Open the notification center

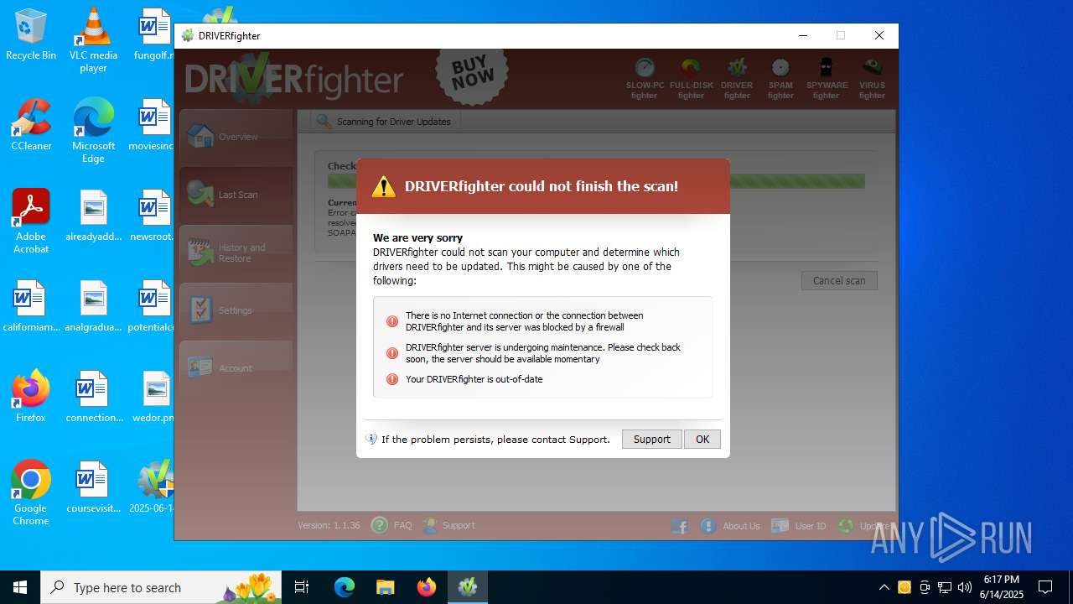click(1045, 587)
